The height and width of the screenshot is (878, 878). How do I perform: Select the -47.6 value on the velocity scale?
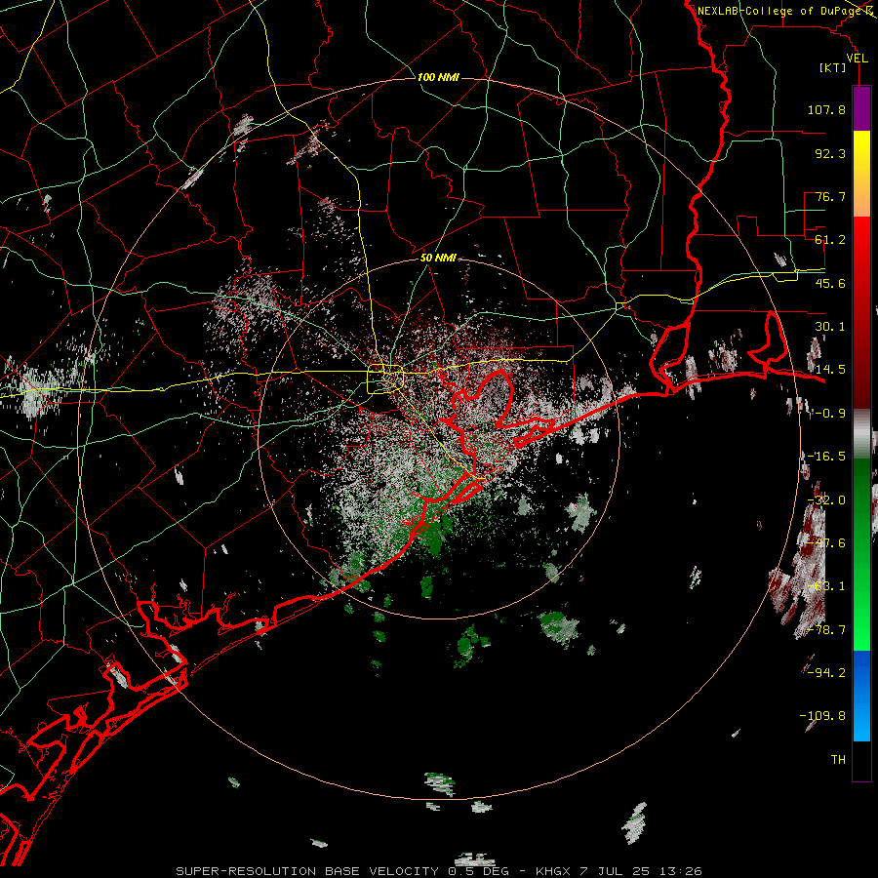click(826, 543)
